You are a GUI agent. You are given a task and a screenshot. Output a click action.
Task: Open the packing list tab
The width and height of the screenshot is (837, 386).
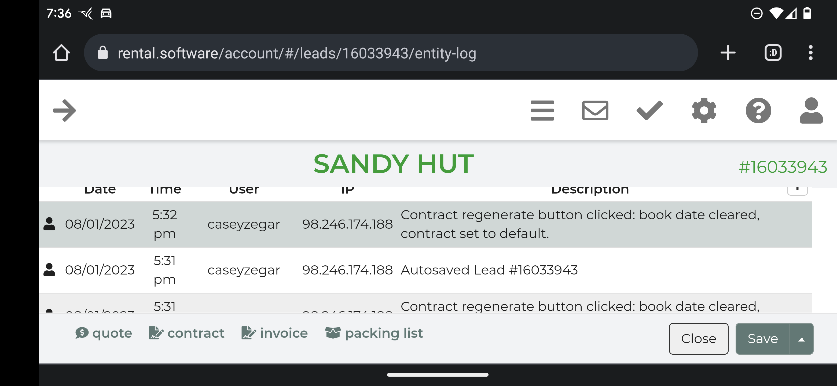[x=374, y=333]
